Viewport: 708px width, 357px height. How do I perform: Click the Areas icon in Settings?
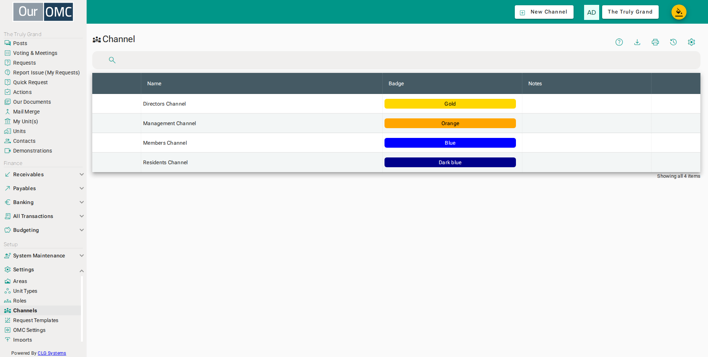(8, 281)
